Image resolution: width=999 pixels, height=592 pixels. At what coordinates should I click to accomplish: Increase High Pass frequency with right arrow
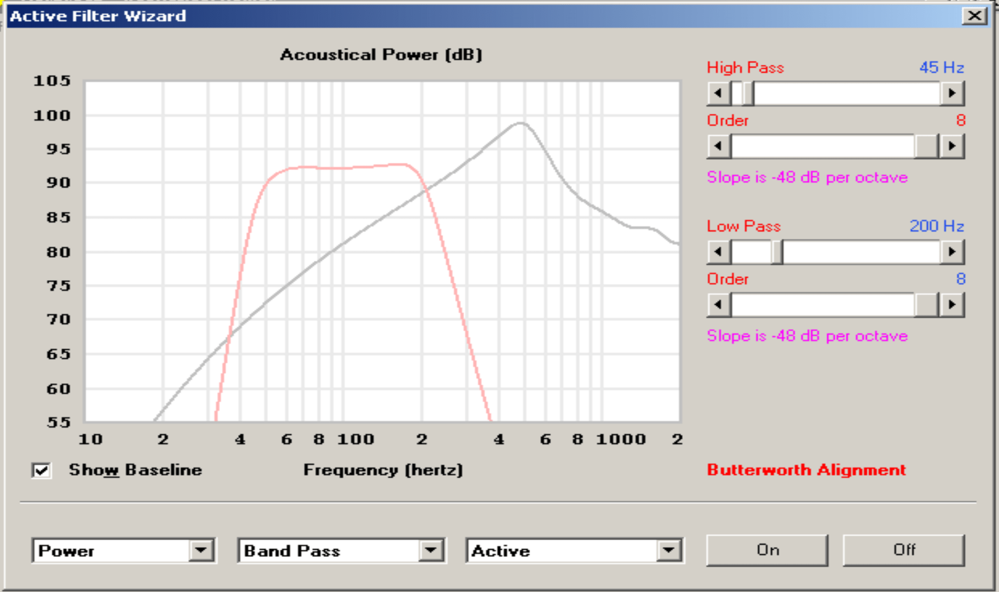pyautogui.click(x=952, y=93)
